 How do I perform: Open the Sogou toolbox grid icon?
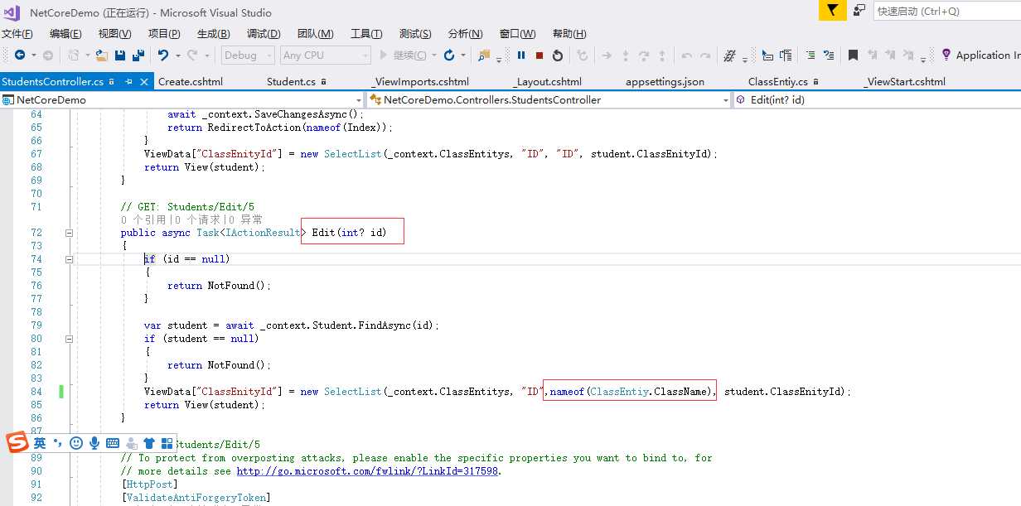[x=167, y=444]
